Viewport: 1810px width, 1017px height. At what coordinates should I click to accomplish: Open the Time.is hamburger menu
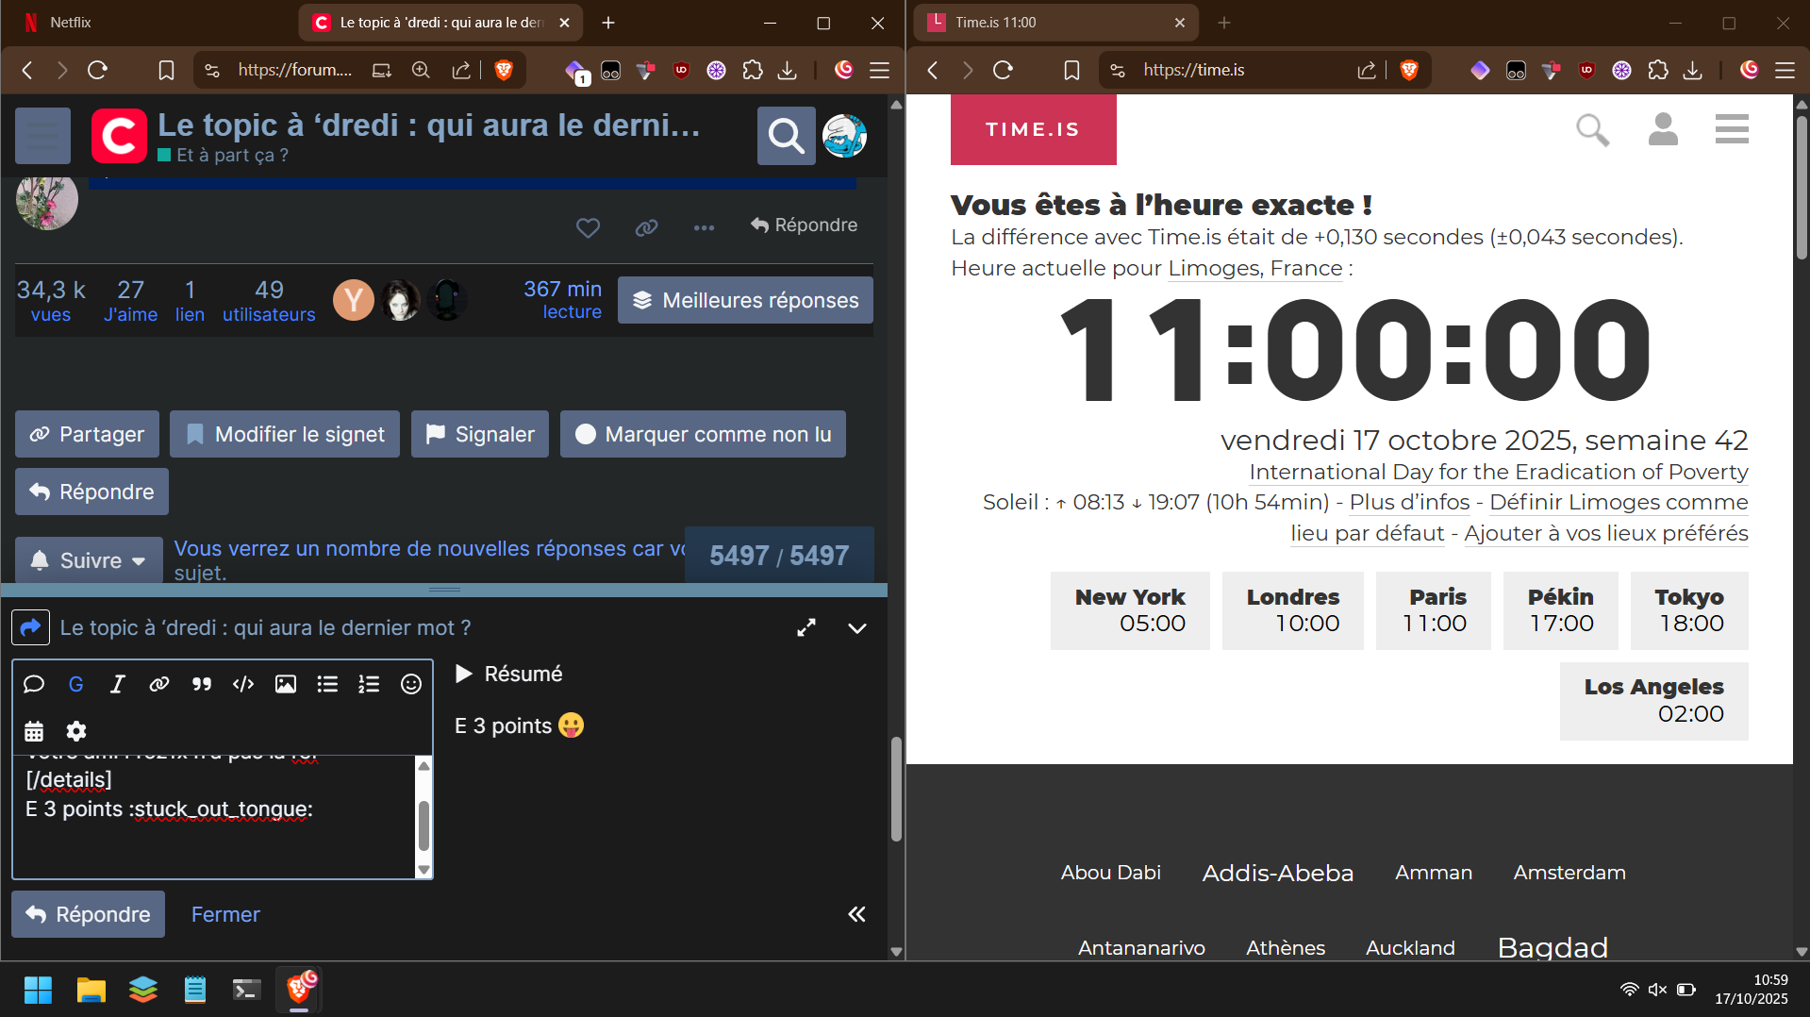(1732, 129)
